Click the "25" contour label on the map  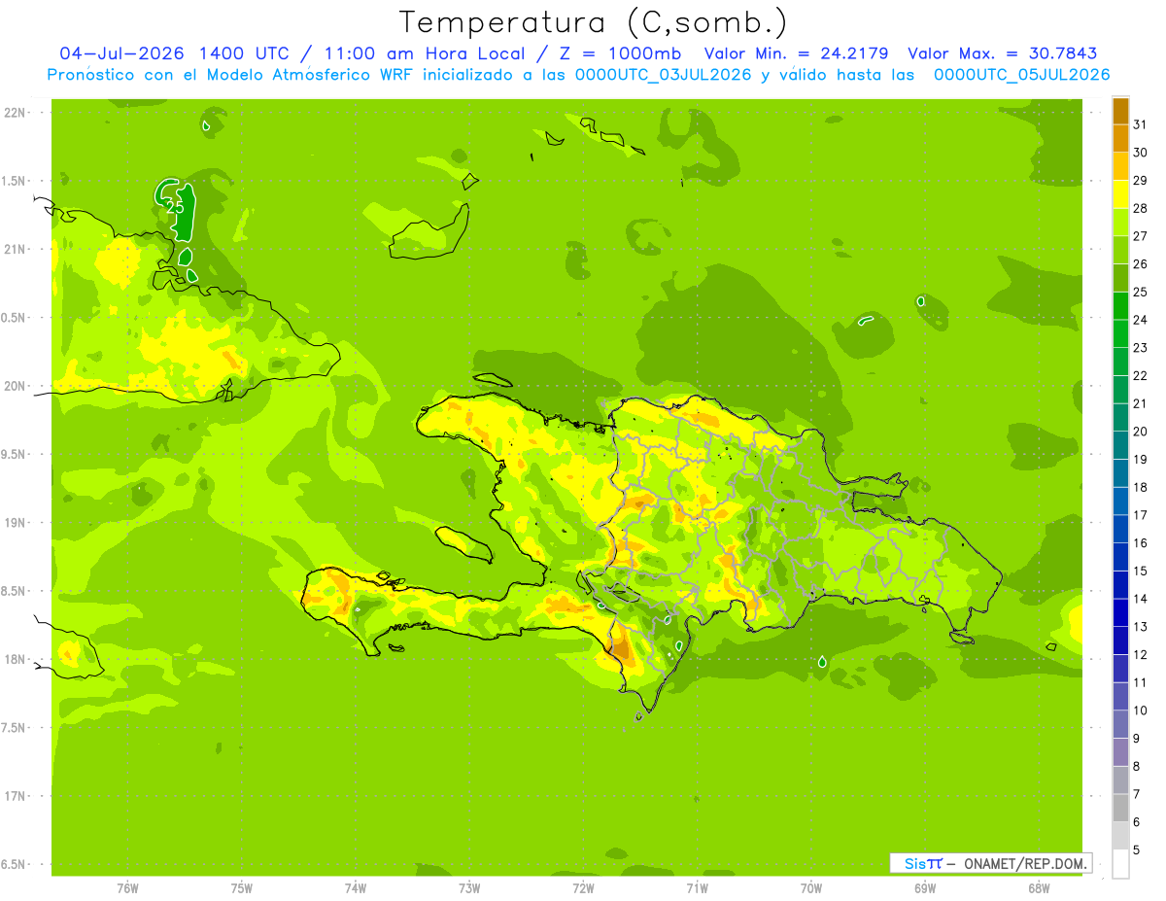tap(175, 206)
